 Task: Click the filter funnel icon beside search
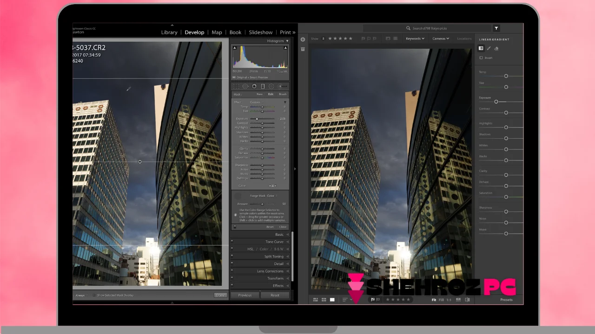[x=496, y=28]
